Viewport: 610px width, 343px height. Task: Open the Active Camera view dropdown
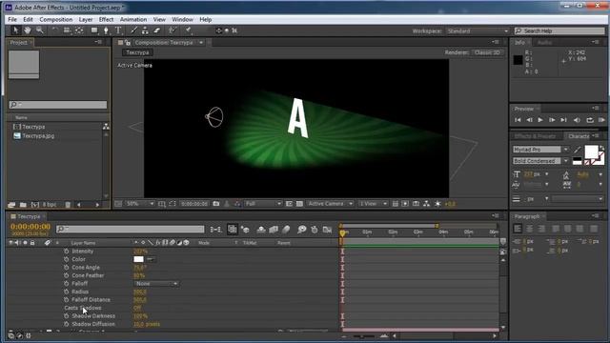(x=330, y=204)
